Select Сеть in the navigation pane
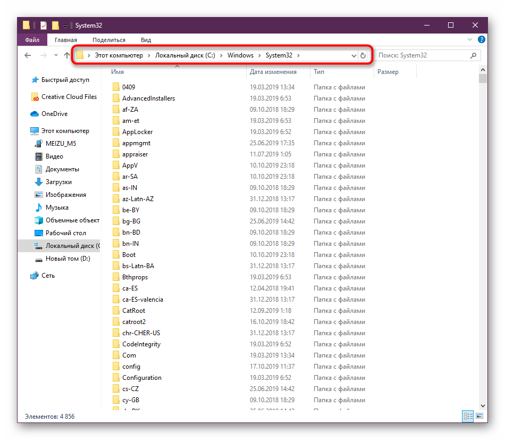The height and width of the screenshot is (440, 505). click(43, 276)
